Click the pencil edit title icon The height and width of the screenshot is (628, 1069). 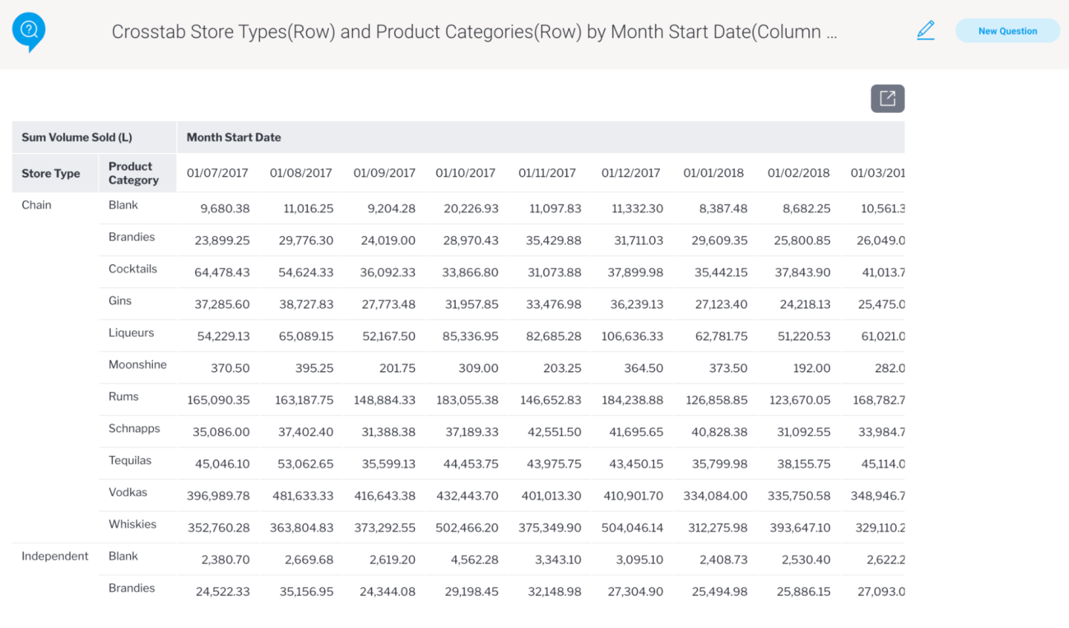point(926,30)
